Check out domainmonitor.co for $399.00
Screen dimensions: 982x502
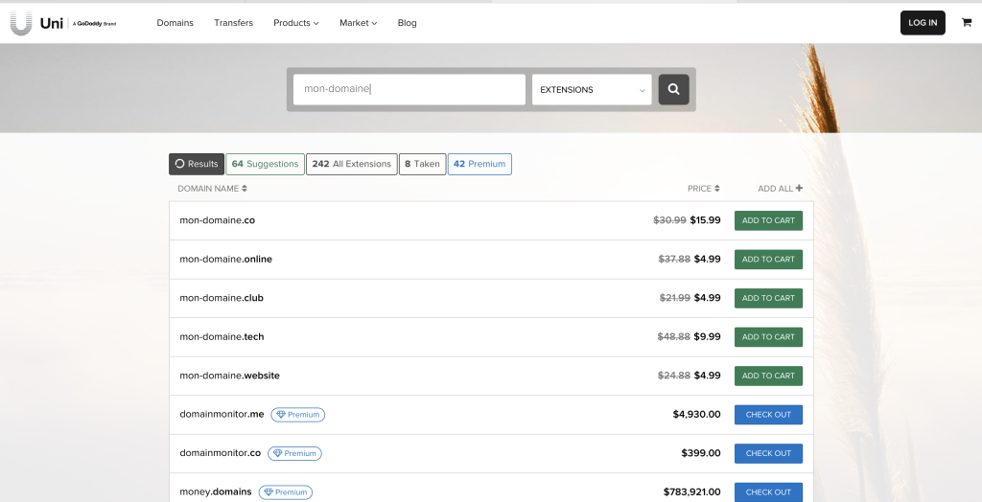768,453
